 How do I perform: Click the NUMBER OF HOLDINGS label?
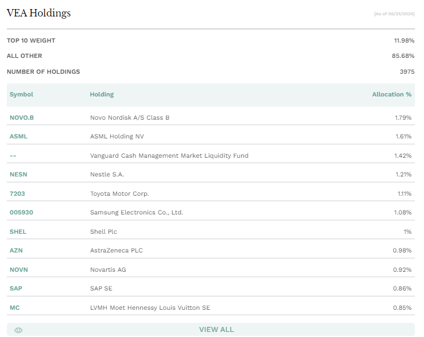click(x=43, y=71)
